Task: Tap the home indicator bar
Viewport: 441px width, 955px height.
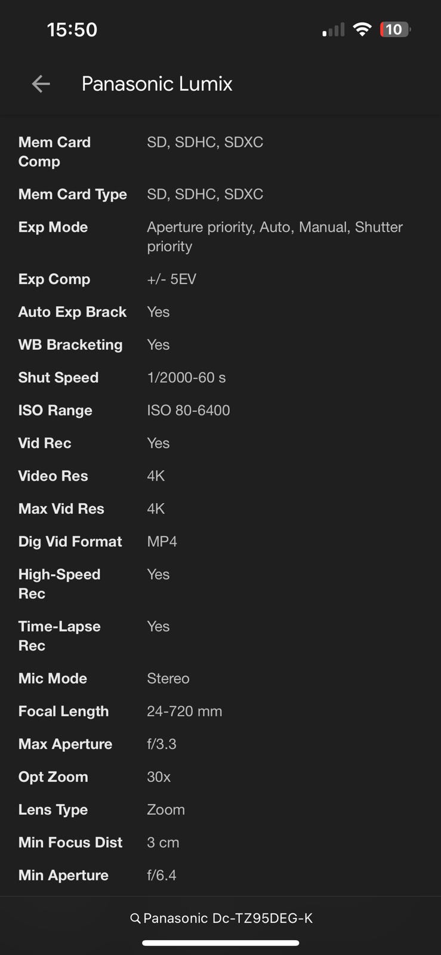Action: [x=220, y=943]
